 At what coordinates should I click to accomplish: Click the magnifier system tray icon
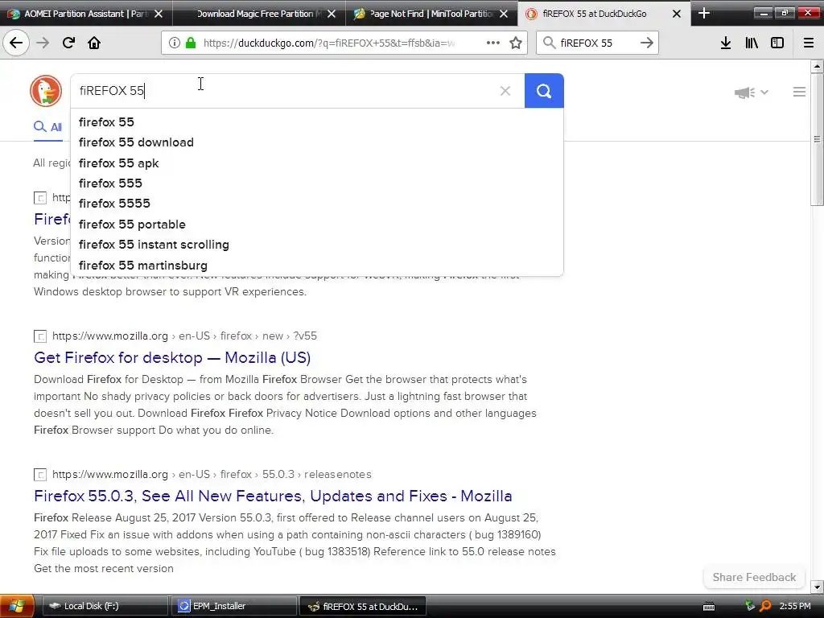[x=766, y=607]
